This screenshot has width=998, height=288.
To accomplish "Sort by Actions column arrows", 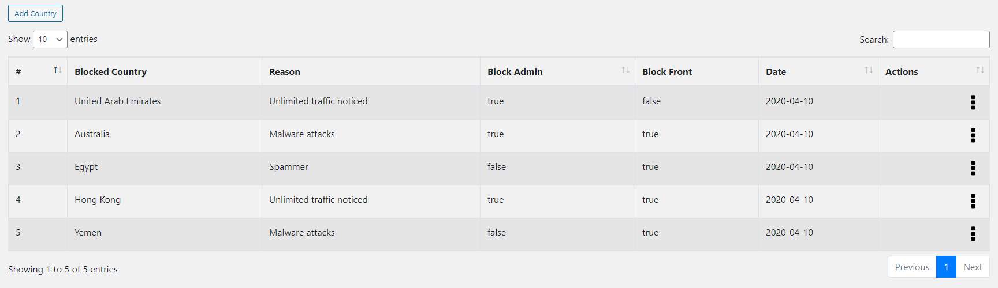I will tap(980, 70).
